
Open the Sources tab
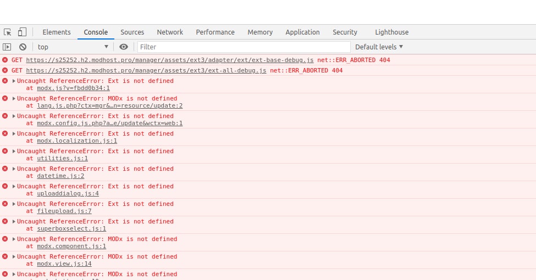[132, 32]
